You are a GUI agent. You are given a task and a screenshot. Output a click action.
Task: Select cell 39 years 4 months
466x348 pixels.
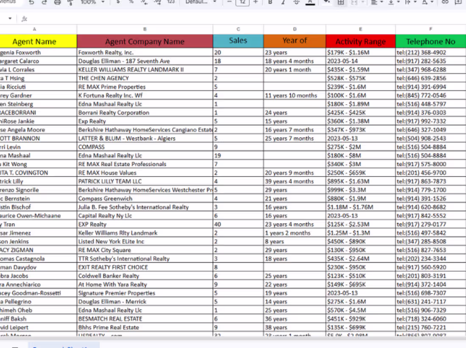(294, 181)
